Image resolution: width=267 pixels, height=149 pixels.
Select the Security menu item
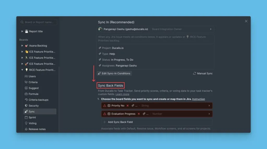pyautogui.click(x=33, y=106)
